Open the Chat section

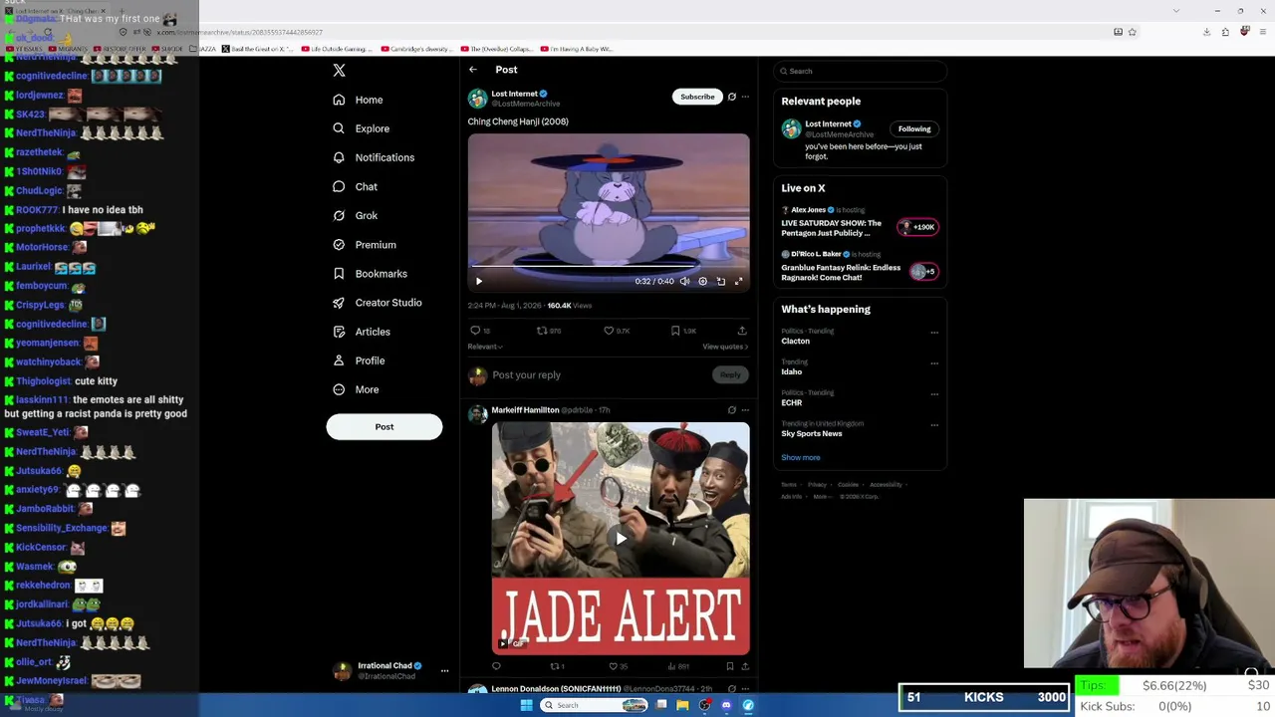click(355, 186)
